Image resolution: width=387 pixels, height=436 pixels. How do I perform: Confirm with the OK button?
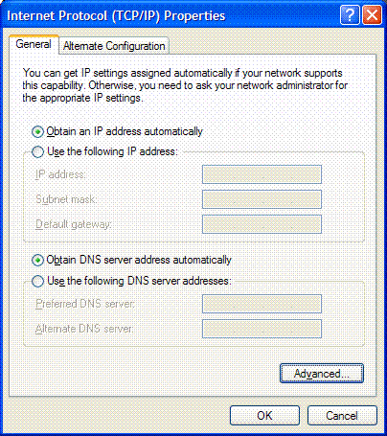(264, 416)
